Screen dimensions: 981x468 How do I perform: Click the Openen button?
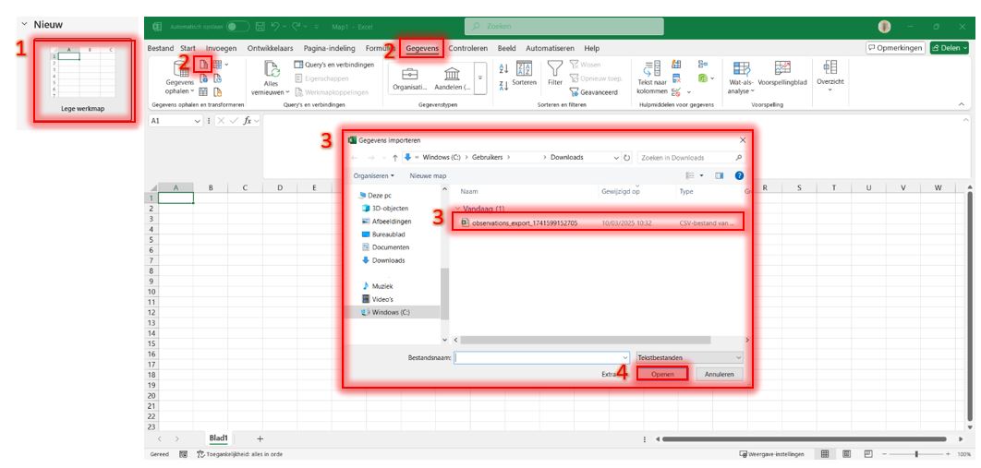point(662,374)
